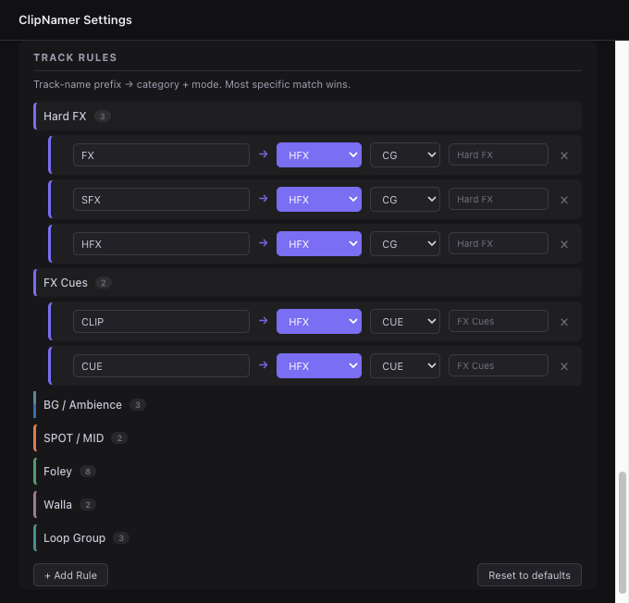Click the TRACK RULES heading
The width and height of the screenshot is (629, 603).
(75, 57)
